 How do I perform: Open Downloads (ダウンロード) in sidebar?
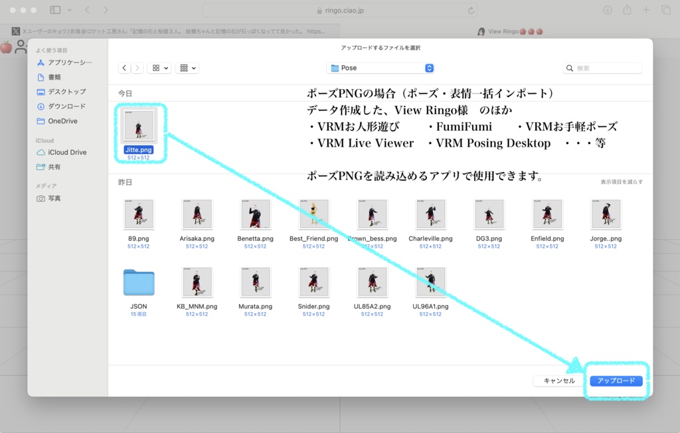click(61, 106)
